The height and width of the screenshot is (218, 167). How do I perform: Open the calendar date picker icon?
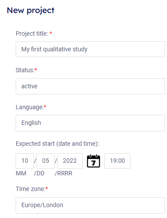pos(94,161)
